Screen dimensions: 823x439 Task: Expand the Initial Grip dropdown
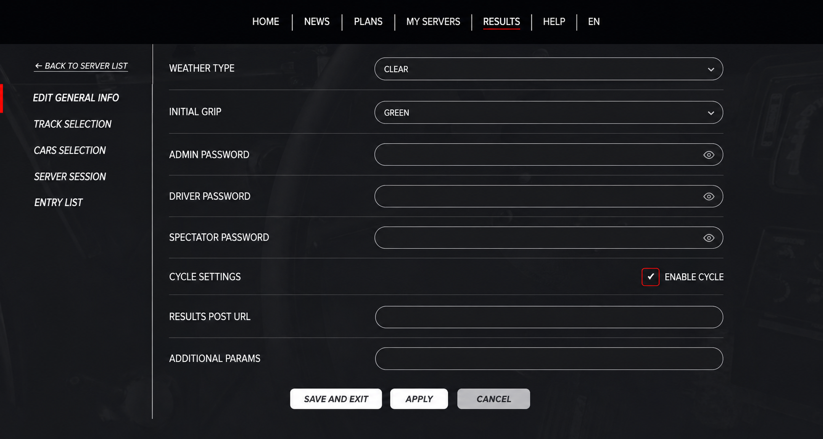point(548,113)
